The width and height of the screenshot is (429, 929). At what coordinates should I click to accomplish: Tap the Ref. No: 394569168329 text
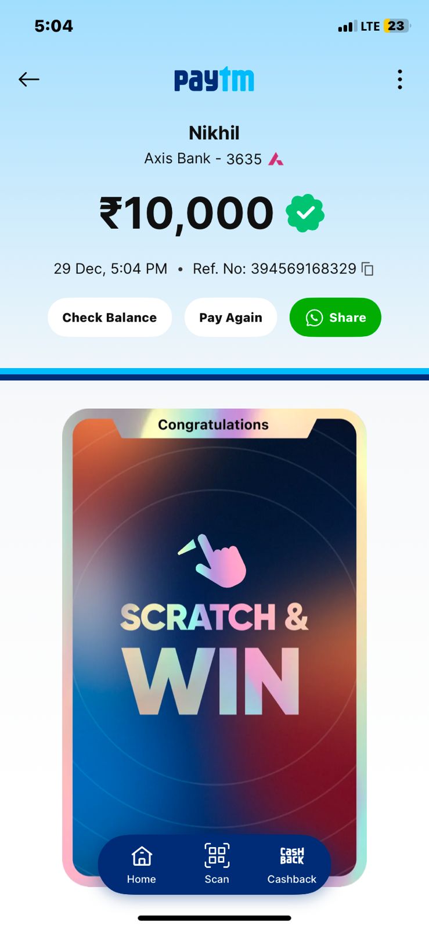tap(275, 269)
